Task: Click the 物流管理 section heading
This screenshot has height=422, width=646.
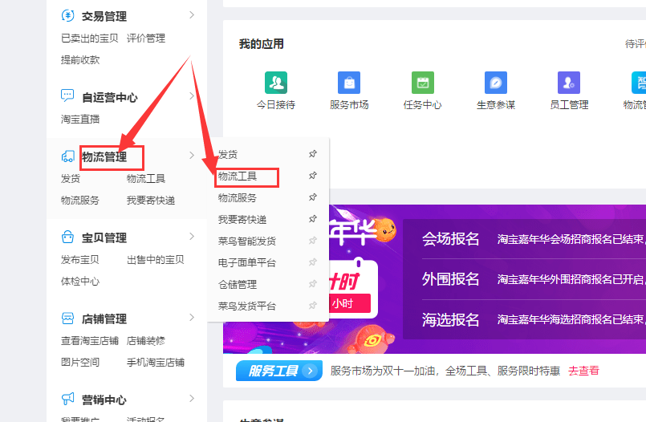Action: point(104,157)
